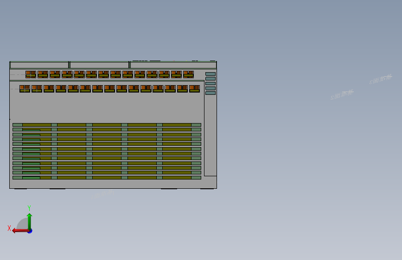
Task: Select the tall narrow vertical panel beside the slots
Action: click(211, 135)
